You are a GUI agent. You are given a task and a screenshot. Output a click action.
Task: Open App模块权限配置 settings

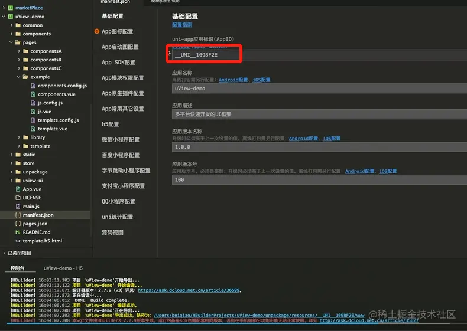point(123,78)
